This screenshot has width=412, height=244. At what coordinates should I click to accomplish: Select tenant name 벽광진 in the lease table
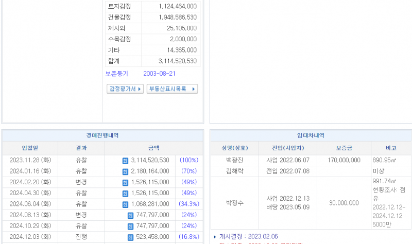[233, 161]
